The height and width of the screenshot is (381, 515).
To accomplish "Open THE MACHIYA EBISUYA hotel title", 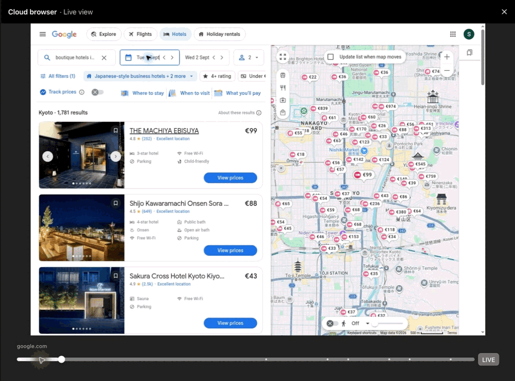I will coord(164,131).
